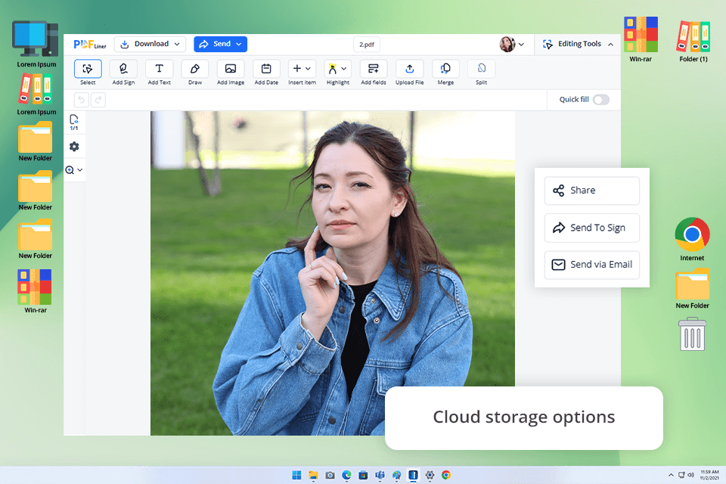726x484 pixels.
Task: Open the Lorem Ipsum computer desktop icon
Action: click(x=36, y=44)
